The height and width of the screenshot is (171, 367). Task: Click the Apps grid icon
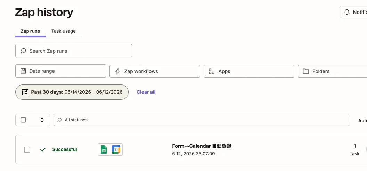tap(212, 71)
